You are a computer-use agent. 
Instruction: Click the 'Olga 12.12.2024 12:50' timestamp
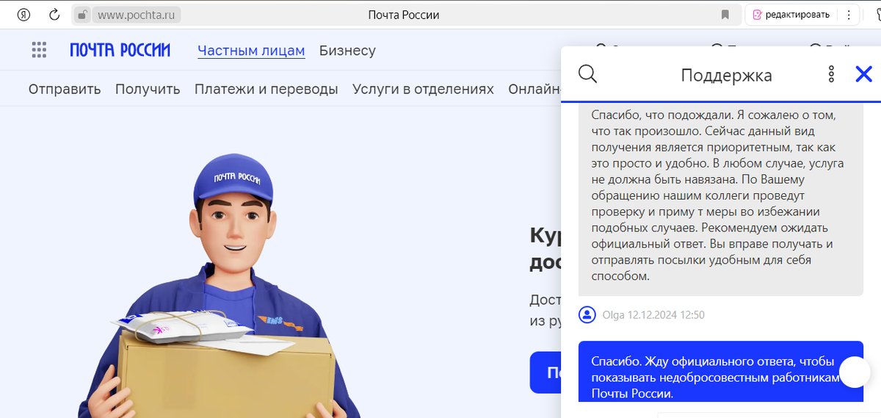click(653, 314)
